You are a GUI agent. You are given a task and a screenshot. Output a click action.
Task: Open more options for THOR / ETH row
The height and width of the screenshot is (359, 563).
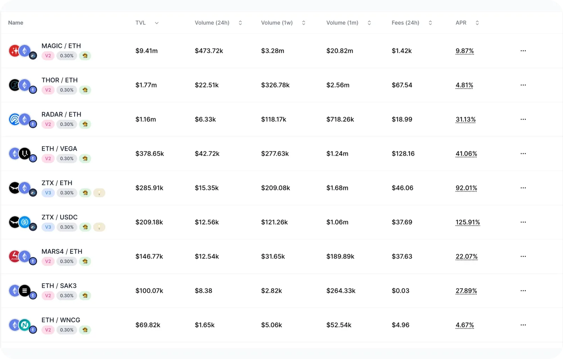point(523,85)
